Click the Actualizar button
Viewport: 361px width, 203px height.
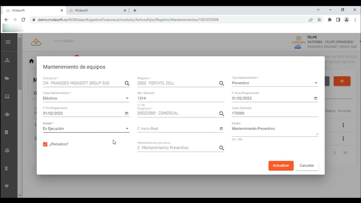(x=281, y=166)
